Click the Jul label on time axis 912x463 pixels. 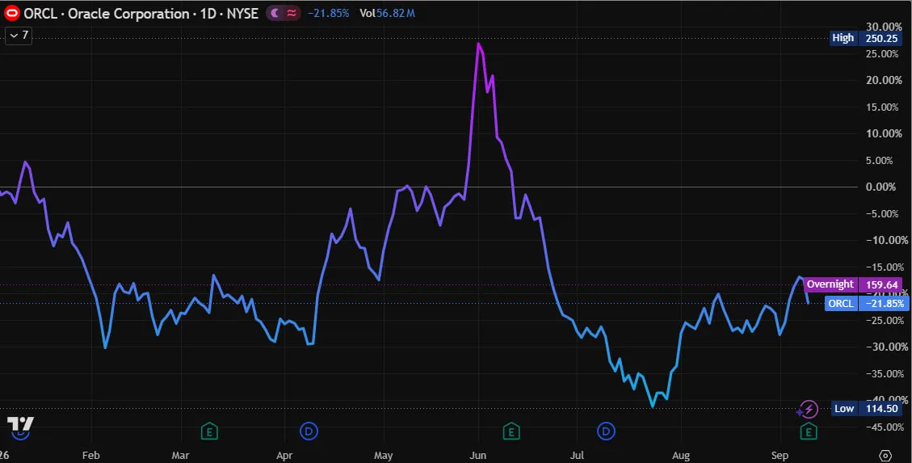coord(577,455)
